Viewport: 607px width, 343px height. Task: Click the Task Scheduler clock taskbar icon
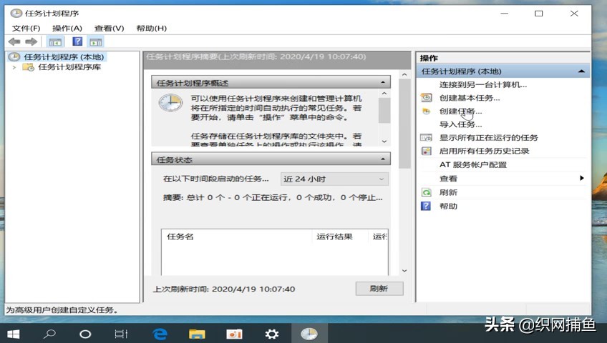coord(309,334)
